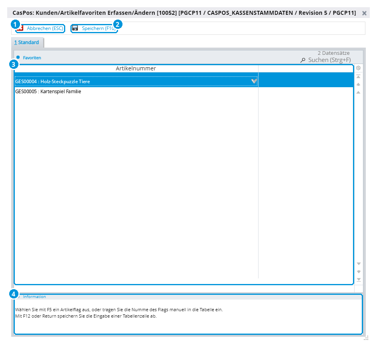The image size is (377, 348).
Task: Collapse the Information panel header
Action: [34, 296]
